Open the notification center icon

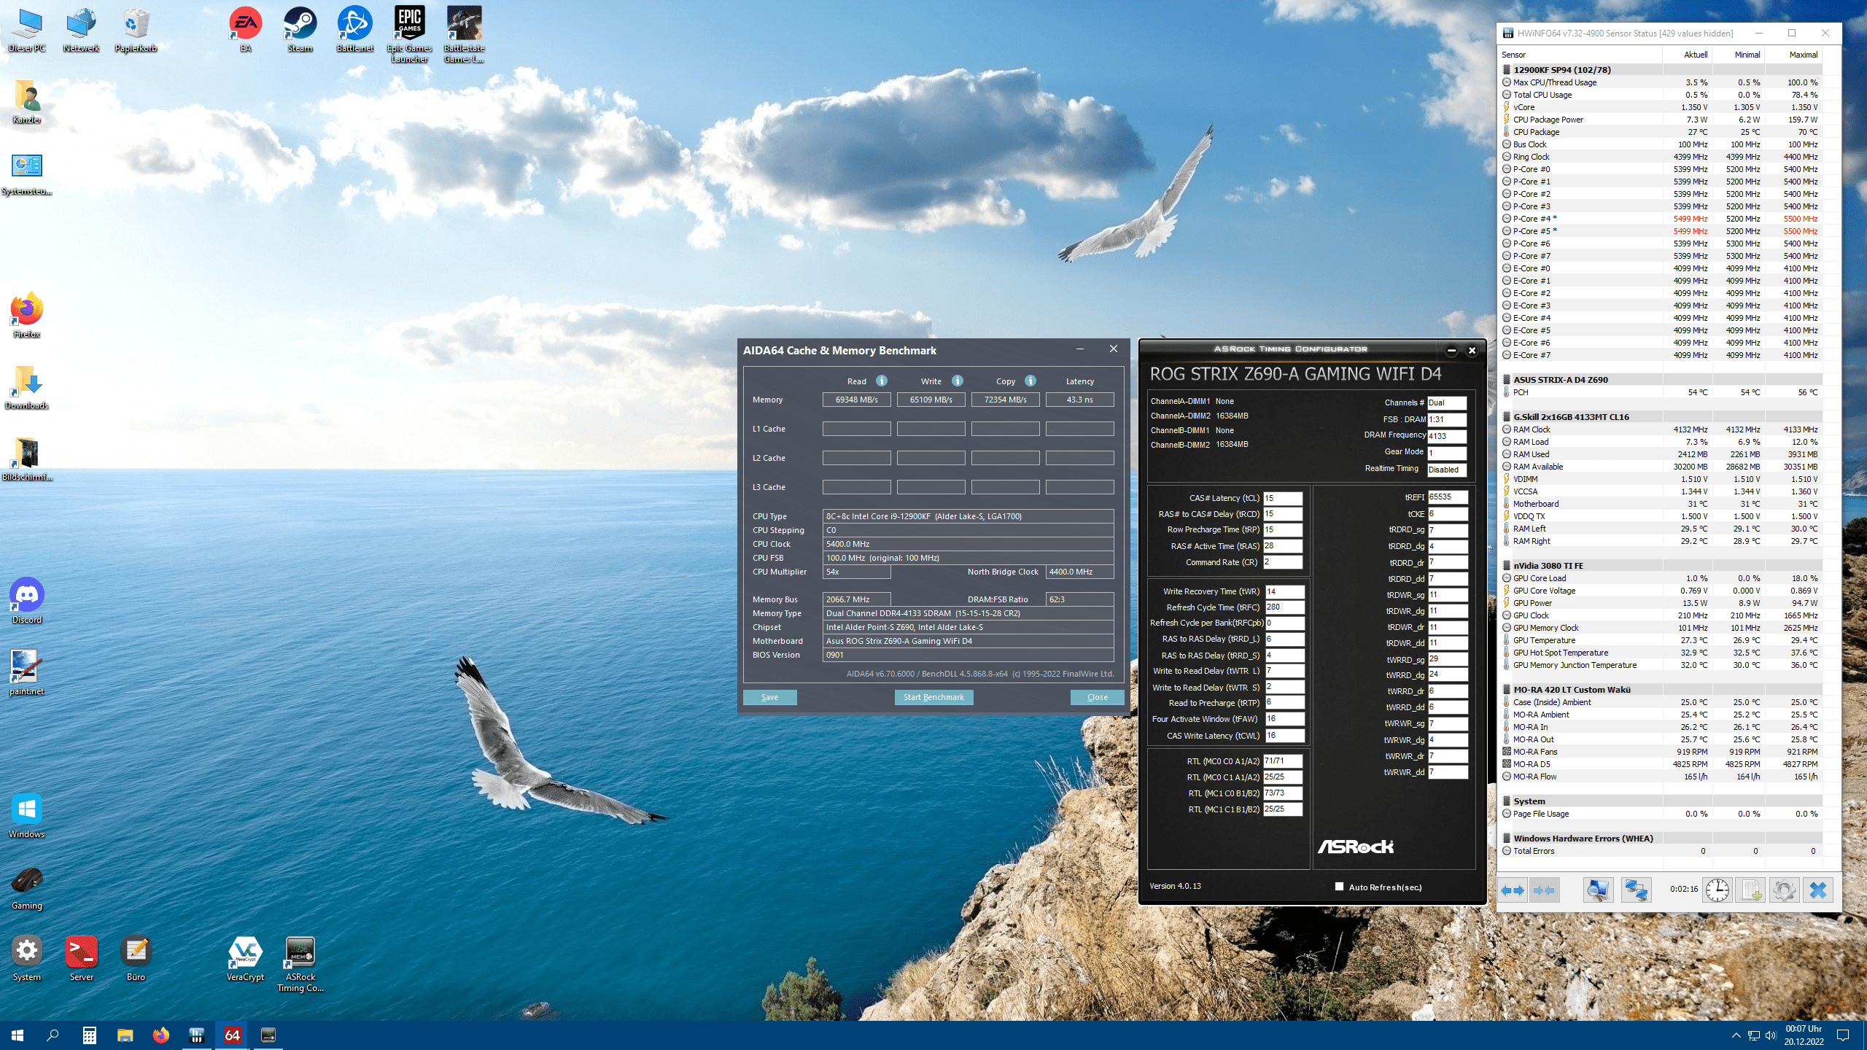click(1843, 1035)
